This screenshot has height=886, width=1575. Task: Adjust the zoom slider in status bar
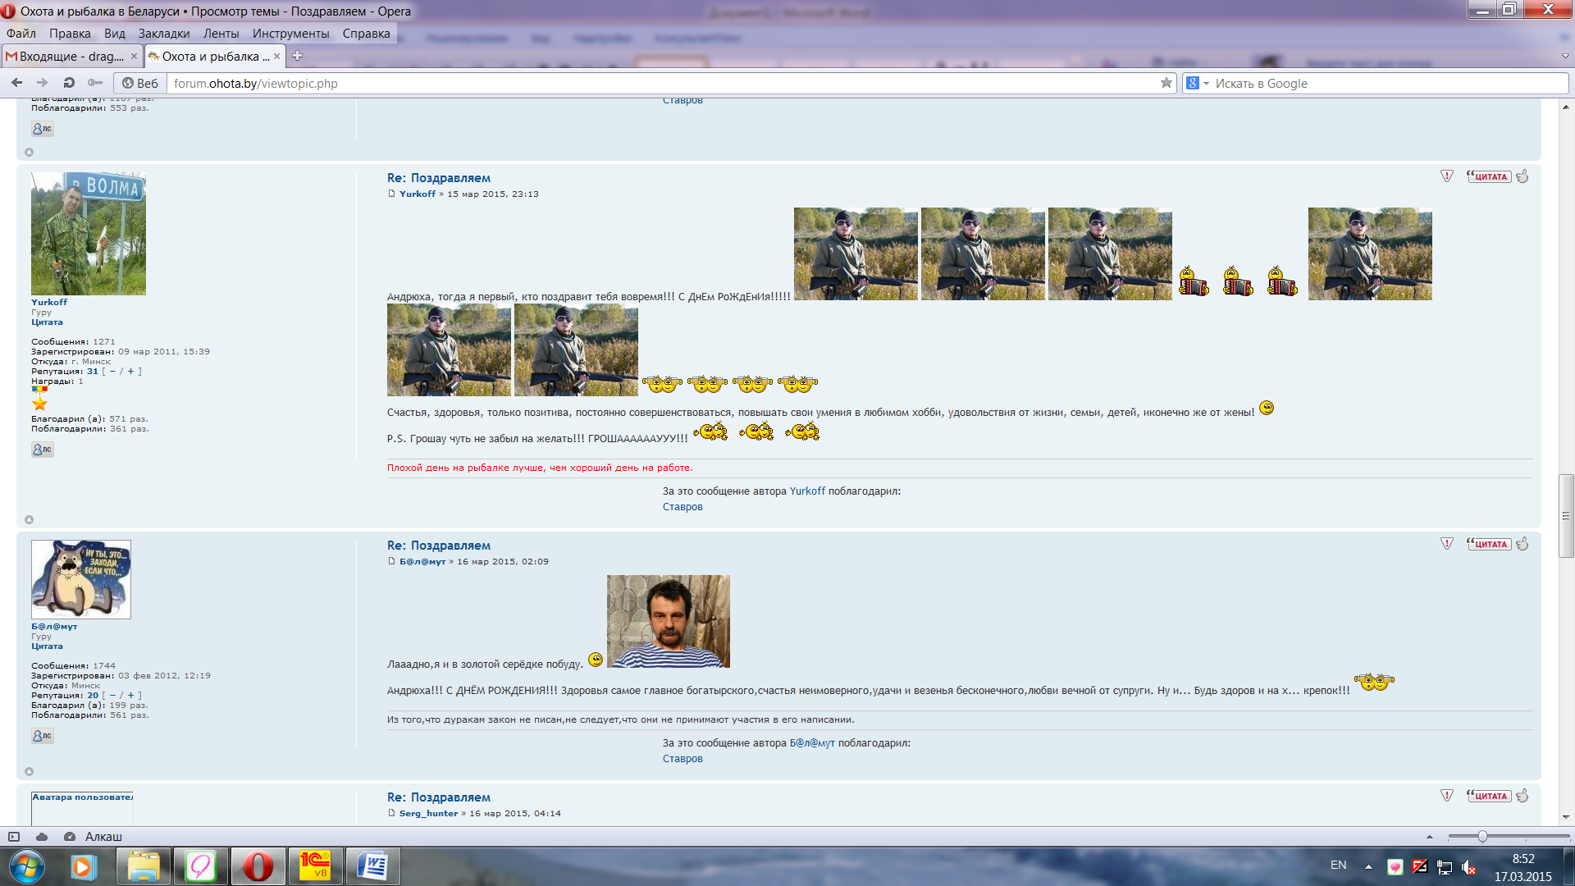pos(1482,837)
